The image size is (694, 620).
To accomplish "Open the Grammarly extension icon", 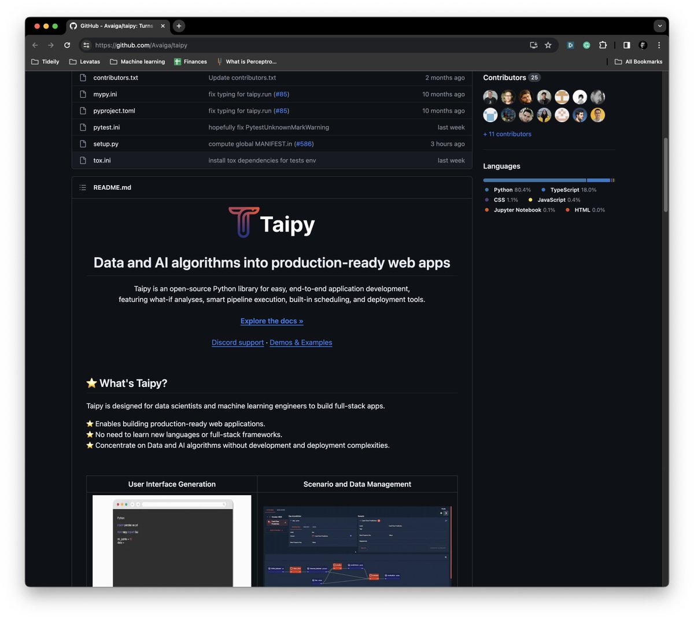I will coord(586,45).
